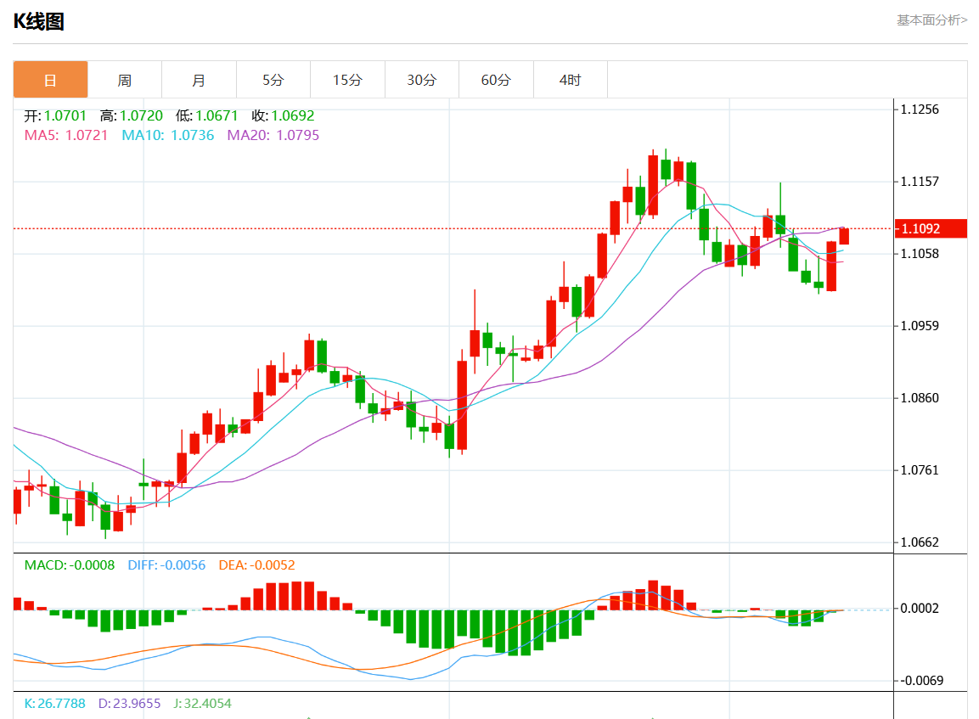Click the MACD value label

pyautogui.click(x=69, y=565)
